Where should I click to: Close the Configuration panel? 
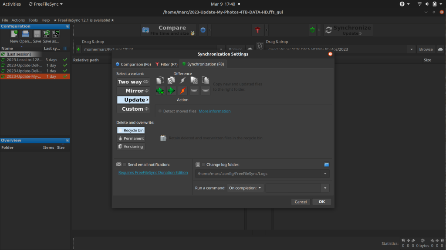pyautogui.click(x=68, y=26)
